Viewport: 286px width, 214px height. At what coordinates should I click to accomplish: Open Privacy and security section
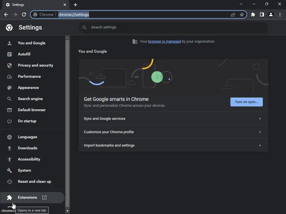pyautogui.click(x=32, y=65)
